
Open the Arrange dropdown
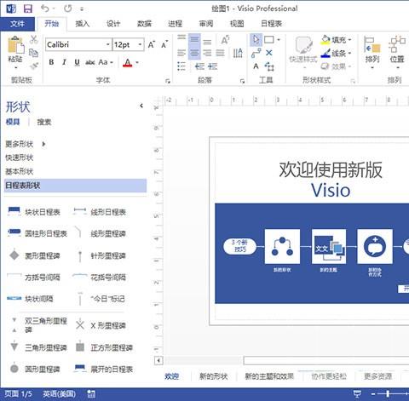tap(372, 53)
